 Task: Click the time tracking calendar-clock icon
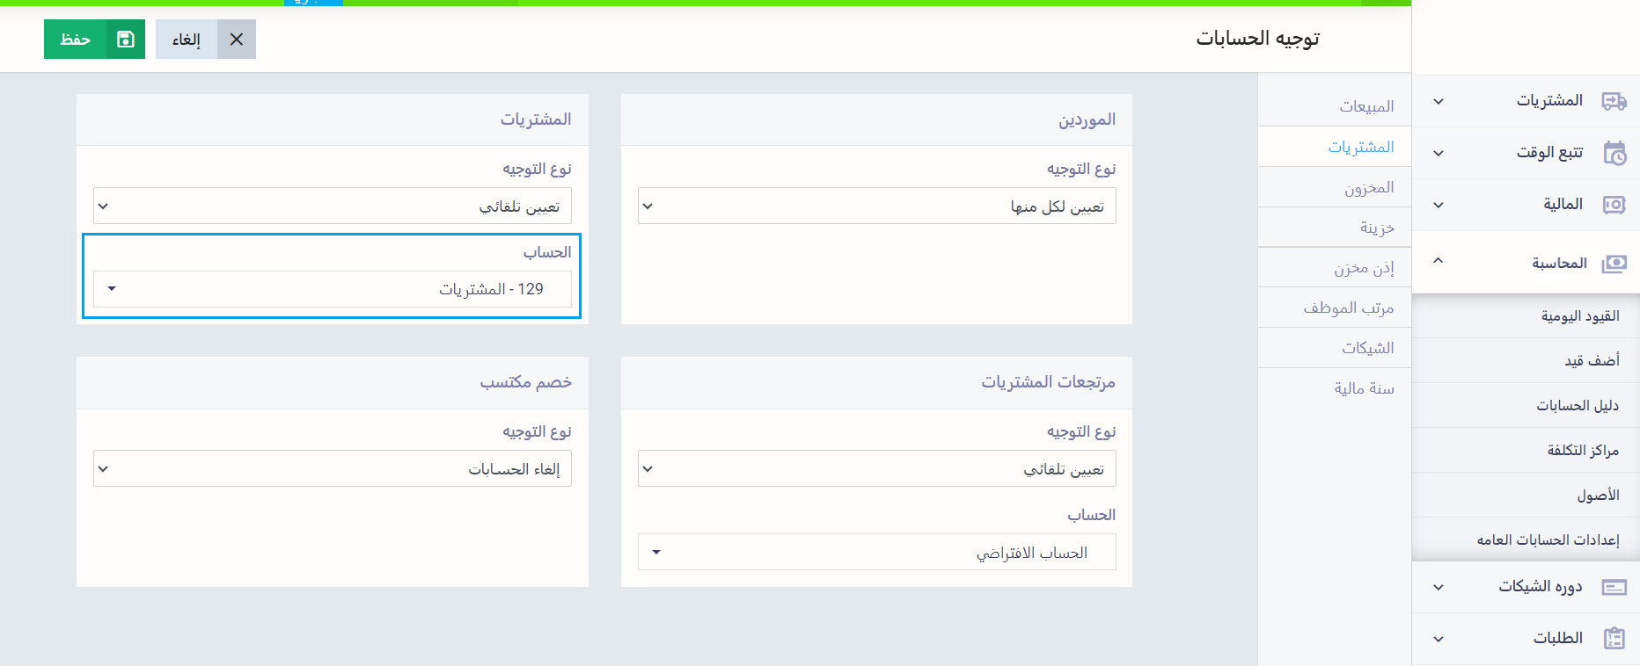(1614, 153)
